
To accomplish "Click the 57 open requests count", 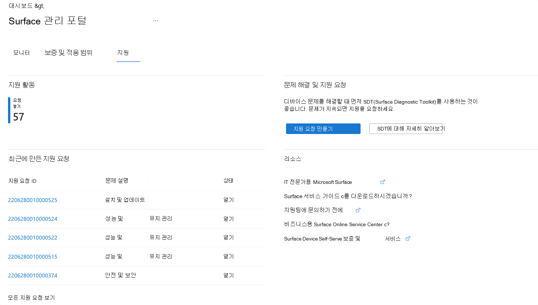I will (18, 117).
